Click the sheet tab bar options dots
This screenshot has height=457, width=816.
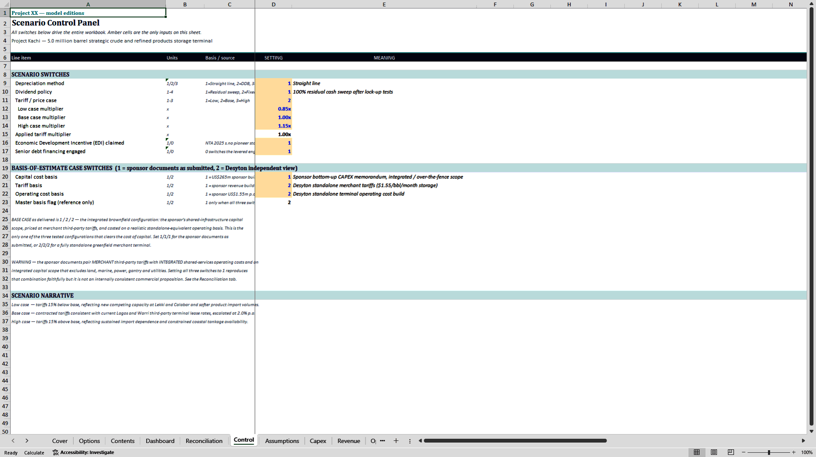coord(410,441)
